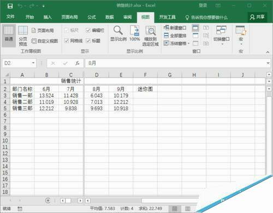Open the Macros (宏) dropdown
Screen dimensions: 273x213
[241, 35]
